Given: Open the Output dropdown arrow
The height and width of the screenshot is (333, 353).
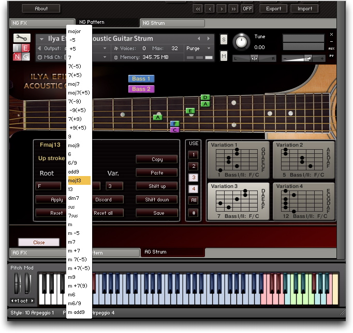Looking at the screenshot, I should click(x=105, y=49).
